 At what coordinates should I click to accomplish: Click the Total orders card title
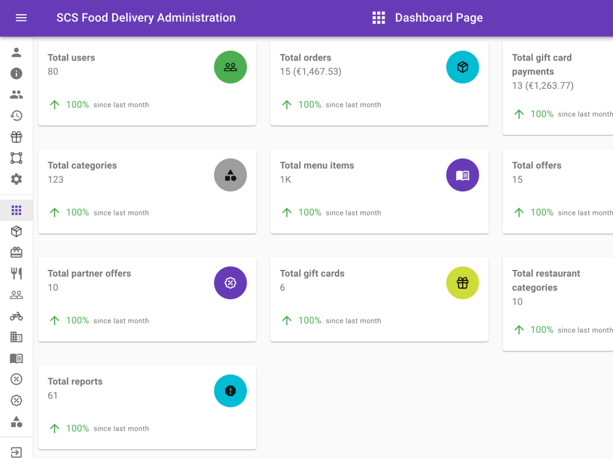(x=305, y=58)
